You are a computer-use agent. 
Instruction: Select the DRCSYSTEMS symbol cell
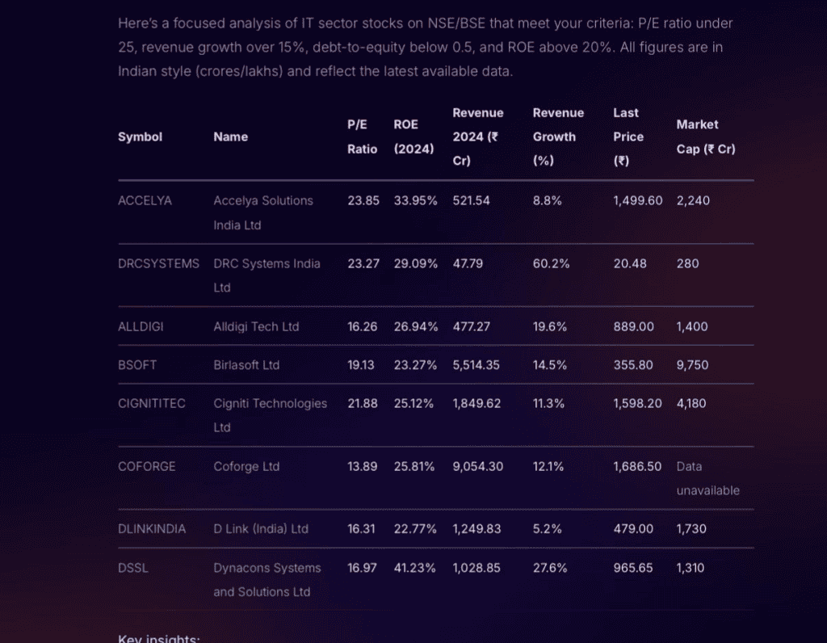coord(158,263)
